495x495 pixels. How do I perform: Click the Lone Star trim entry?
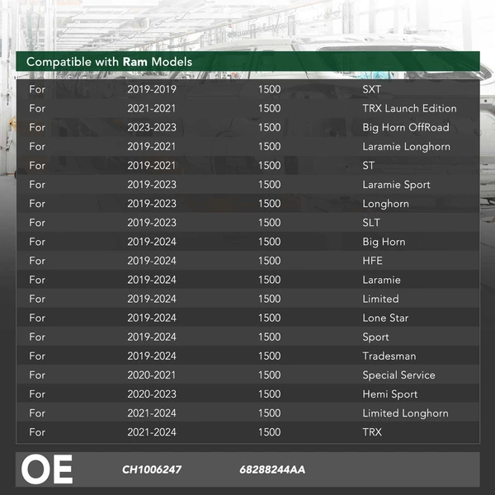(385, 318)
